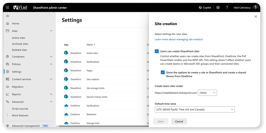Click the Containers cube icon
This screenshot has width=266, height=133.
[x=8, y=57]
